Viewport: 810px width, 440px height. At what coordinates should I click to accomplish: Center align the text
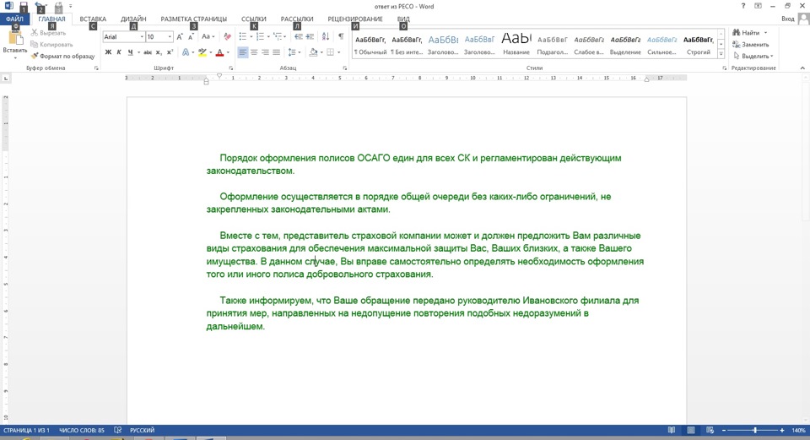click(x=254, y=52)
